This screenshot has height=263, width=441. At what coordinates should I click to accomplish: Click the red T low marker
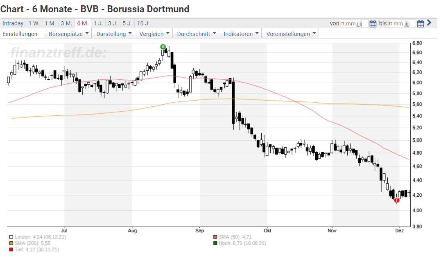point(396,200)
